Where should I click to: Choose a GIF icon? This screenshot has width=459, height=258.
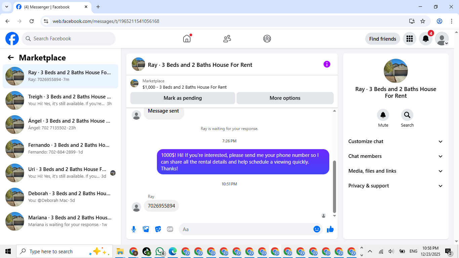[170, 229]
